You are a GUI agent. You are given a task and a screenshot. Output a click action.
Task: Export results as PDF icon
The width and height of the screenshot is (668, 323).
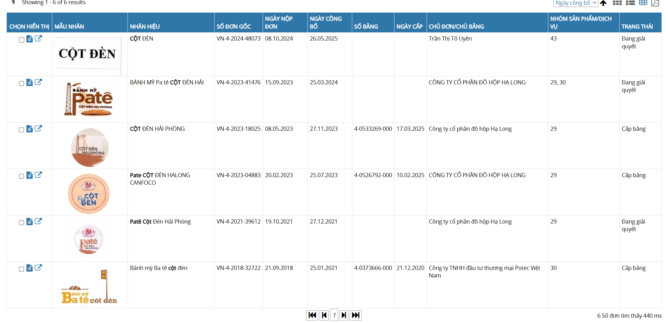pyautogui.click(x=655, y=3)
